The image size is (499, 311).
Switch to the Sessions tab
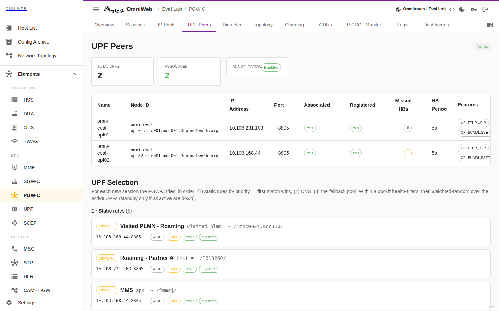[x=135, y=25]
